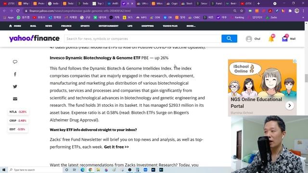Click the blue search magnifier button

(x=229, y=38)
